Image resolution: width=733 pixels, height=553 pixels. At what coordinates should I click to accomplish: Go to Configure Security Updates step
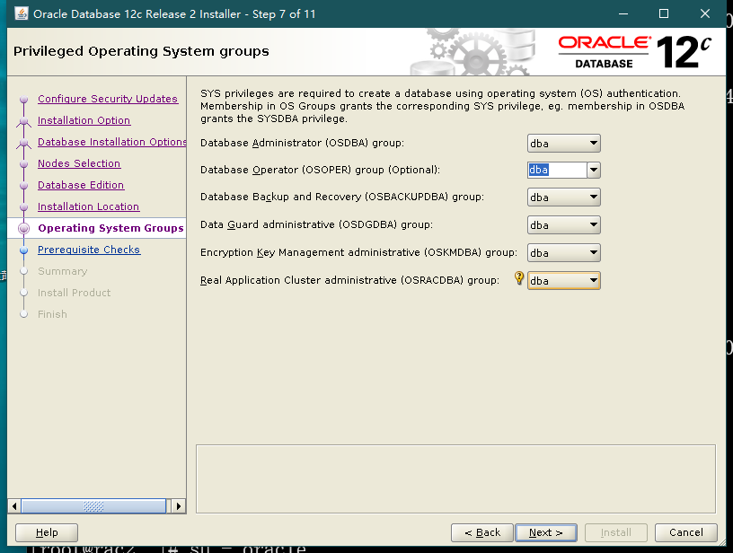coord(108,99)
